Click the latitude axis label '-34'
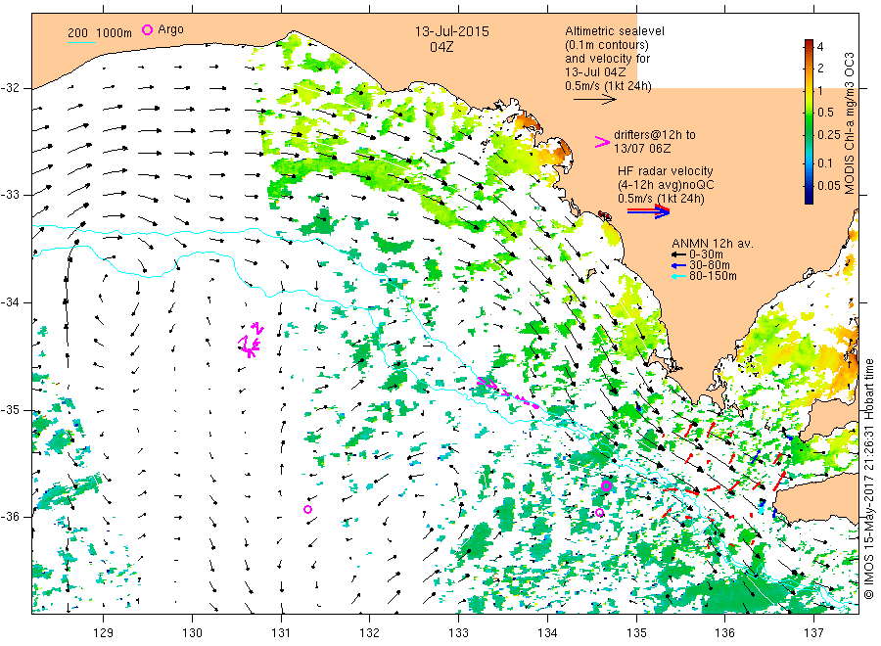Screen dimensions: 881x646 point(10,302)
